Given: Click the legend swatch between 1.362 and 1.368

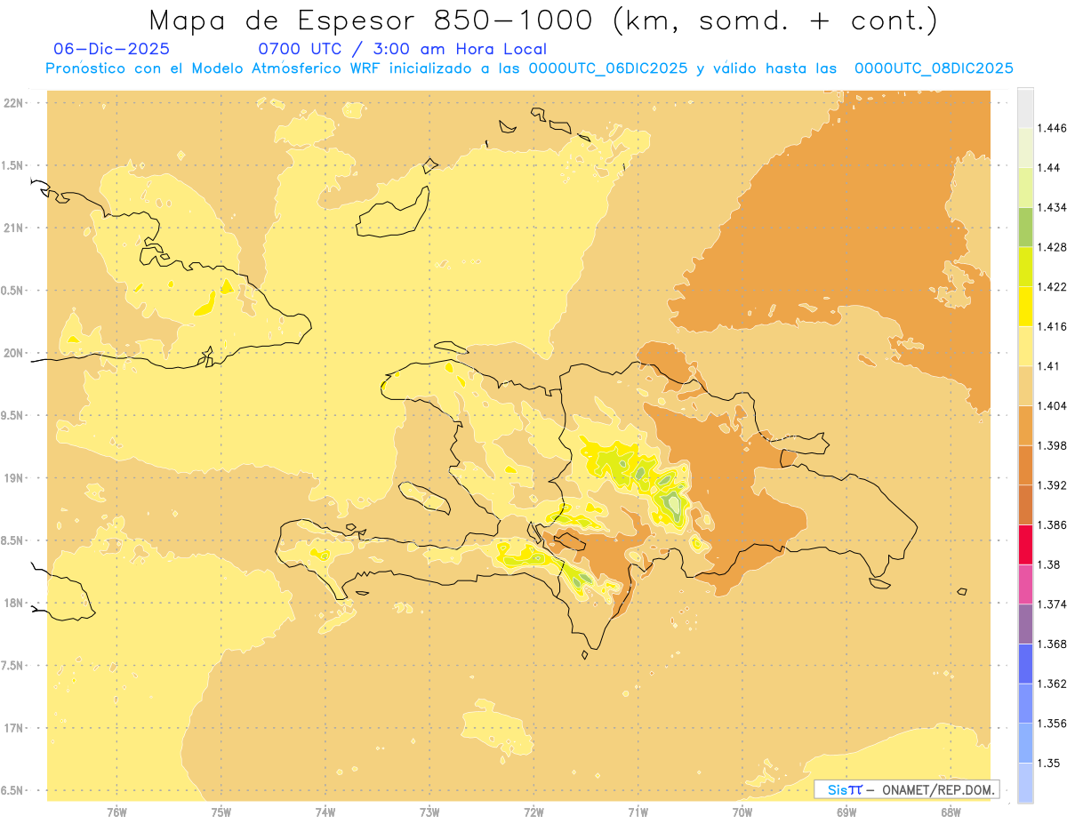Looking at the screenshot, I should 1025,664.
